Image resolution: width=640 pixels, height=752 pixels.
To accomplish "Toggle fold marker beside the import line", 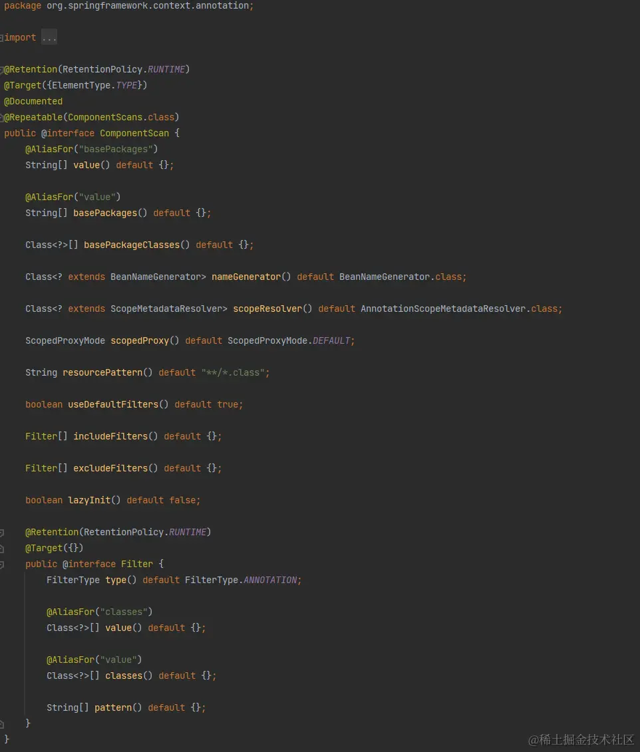I will pos(2,38).
